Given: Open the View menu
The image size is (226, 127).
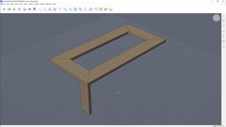Looking at the screenshot, I should pyautogui.click(x=12, y=4).
